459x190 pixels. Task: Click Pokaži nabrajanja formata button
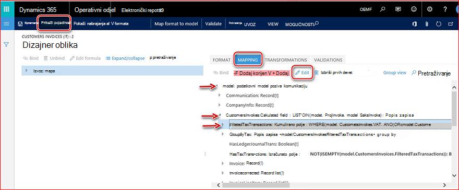101,23
